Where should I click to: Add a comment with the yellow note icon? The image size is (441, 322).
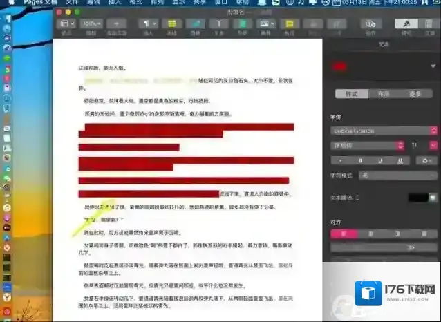click(290, 23)
